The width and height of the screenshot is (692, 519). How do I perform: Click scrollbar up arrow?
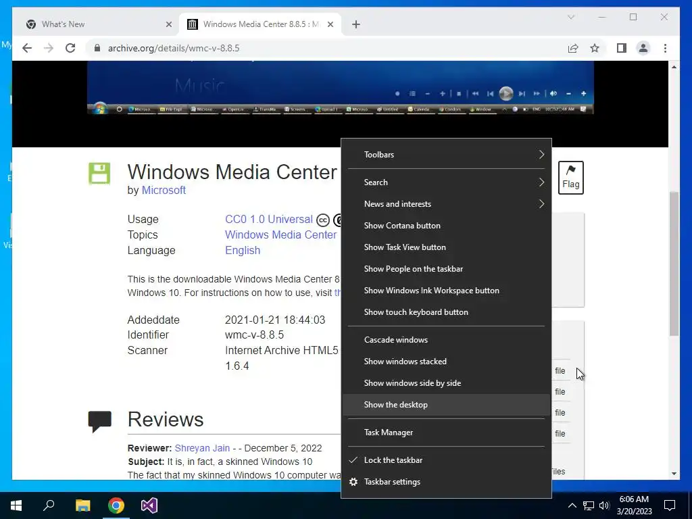point(674,67)
